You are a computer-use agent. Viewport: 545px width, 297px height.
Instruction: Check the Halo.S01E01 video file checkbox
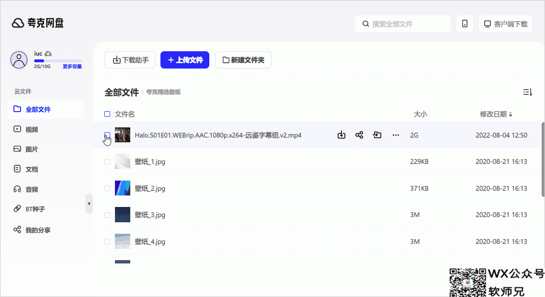click(107, 135)
